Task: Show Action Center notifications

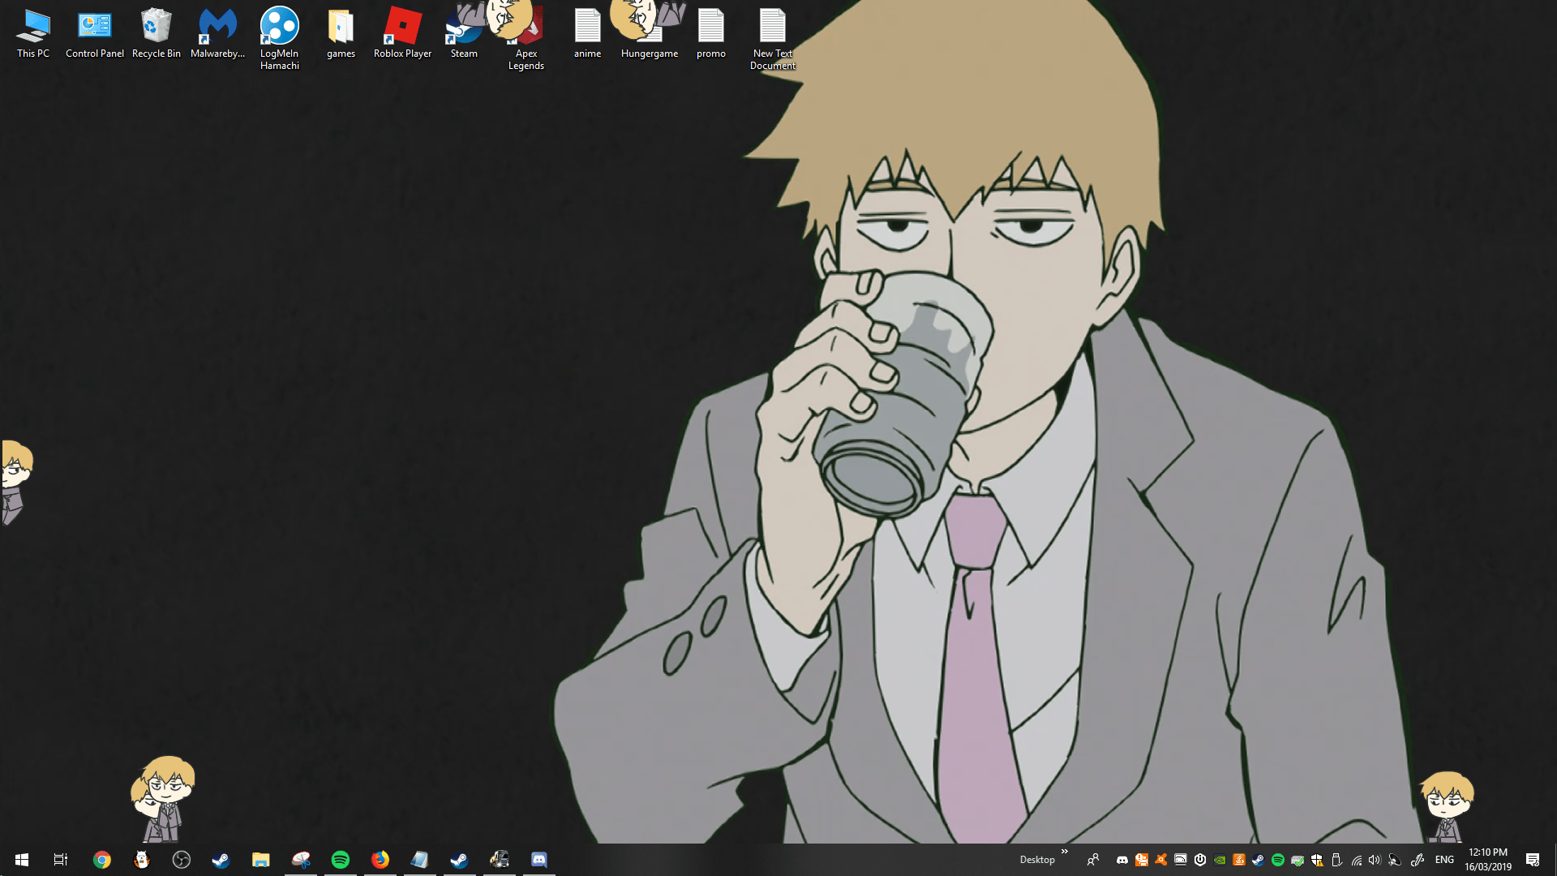Action: pyautogui.click(x=1533, y=860)
